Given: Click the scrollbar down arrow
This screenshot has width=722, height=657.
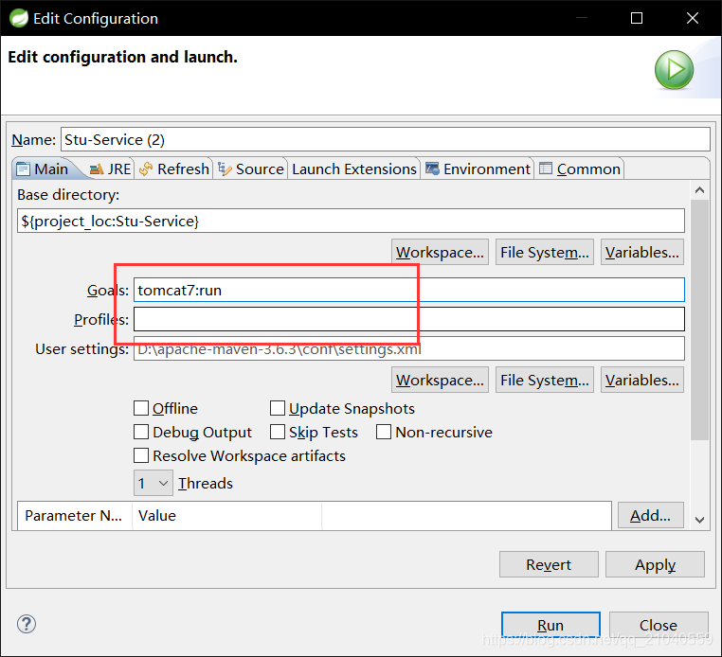Looking at the screenshot, I should [x=699, y=520].
